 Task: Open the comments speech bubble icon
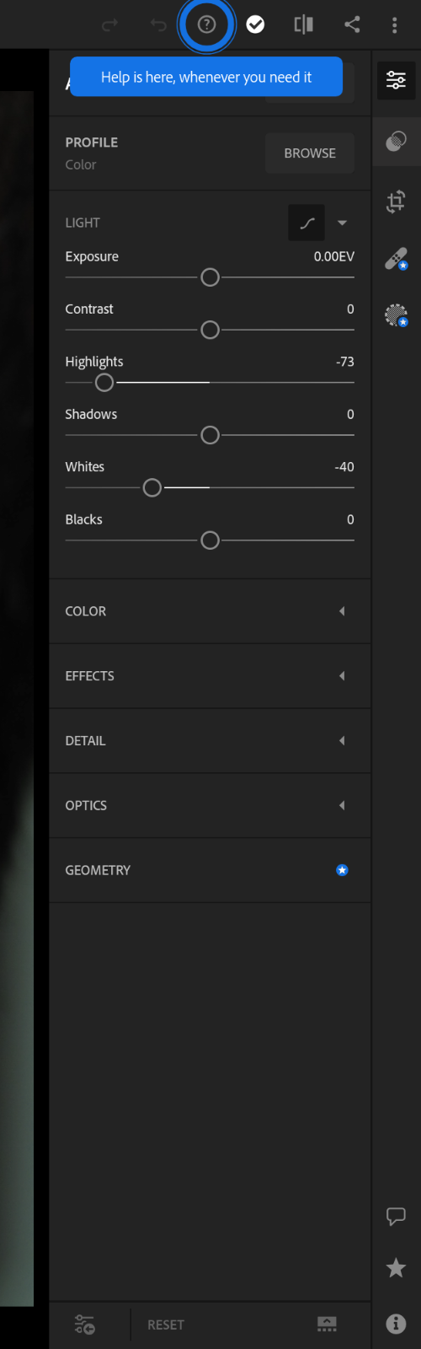pos(396,1216)
